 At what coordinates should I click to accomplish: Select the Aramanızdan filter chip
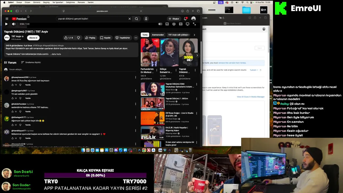pos(158,35)
